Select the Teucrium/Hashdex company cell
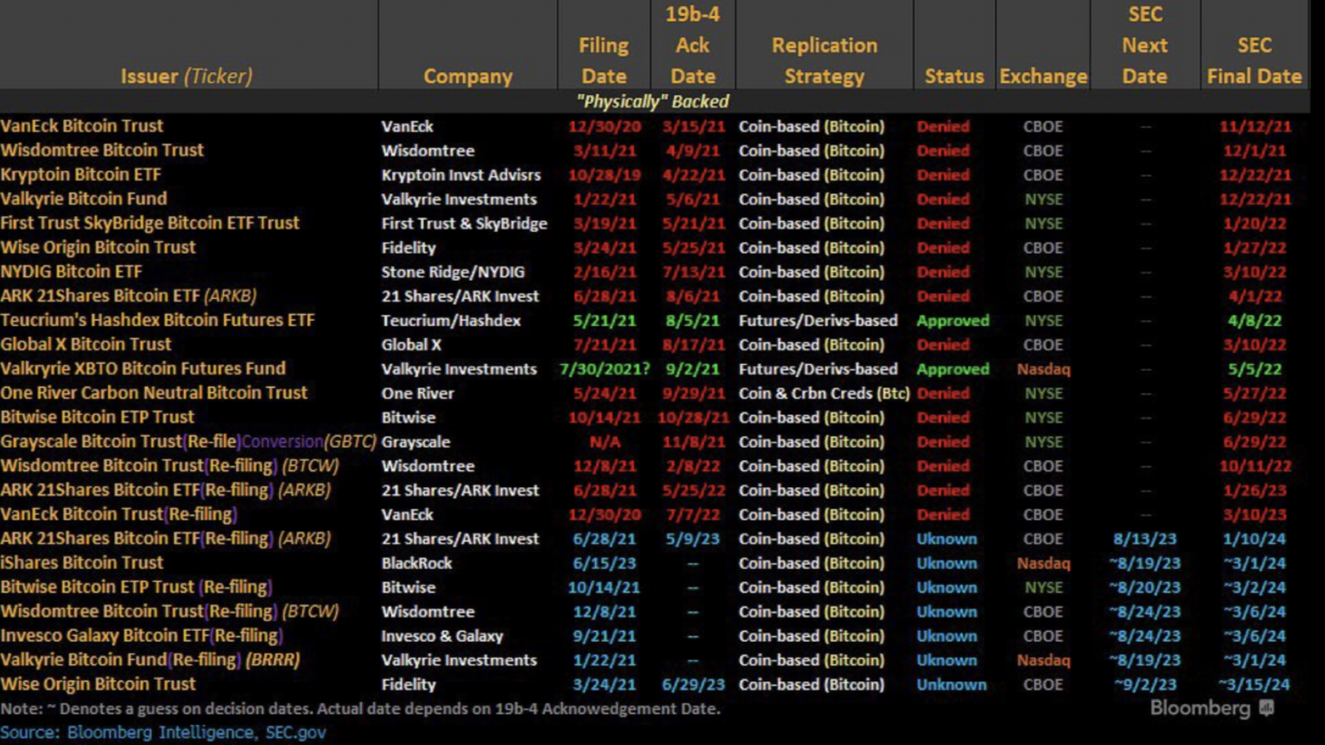Image resolution: width=1325 pixels, height=745 pixels. [451, 320]
